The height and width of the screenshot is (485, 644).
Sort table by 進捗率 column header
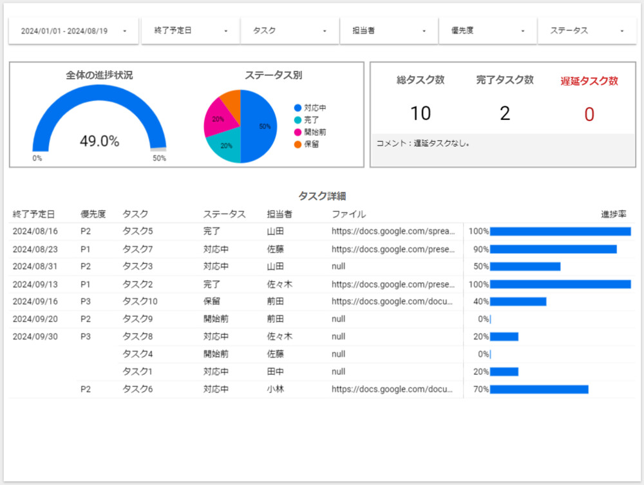[x=614, y=214]
